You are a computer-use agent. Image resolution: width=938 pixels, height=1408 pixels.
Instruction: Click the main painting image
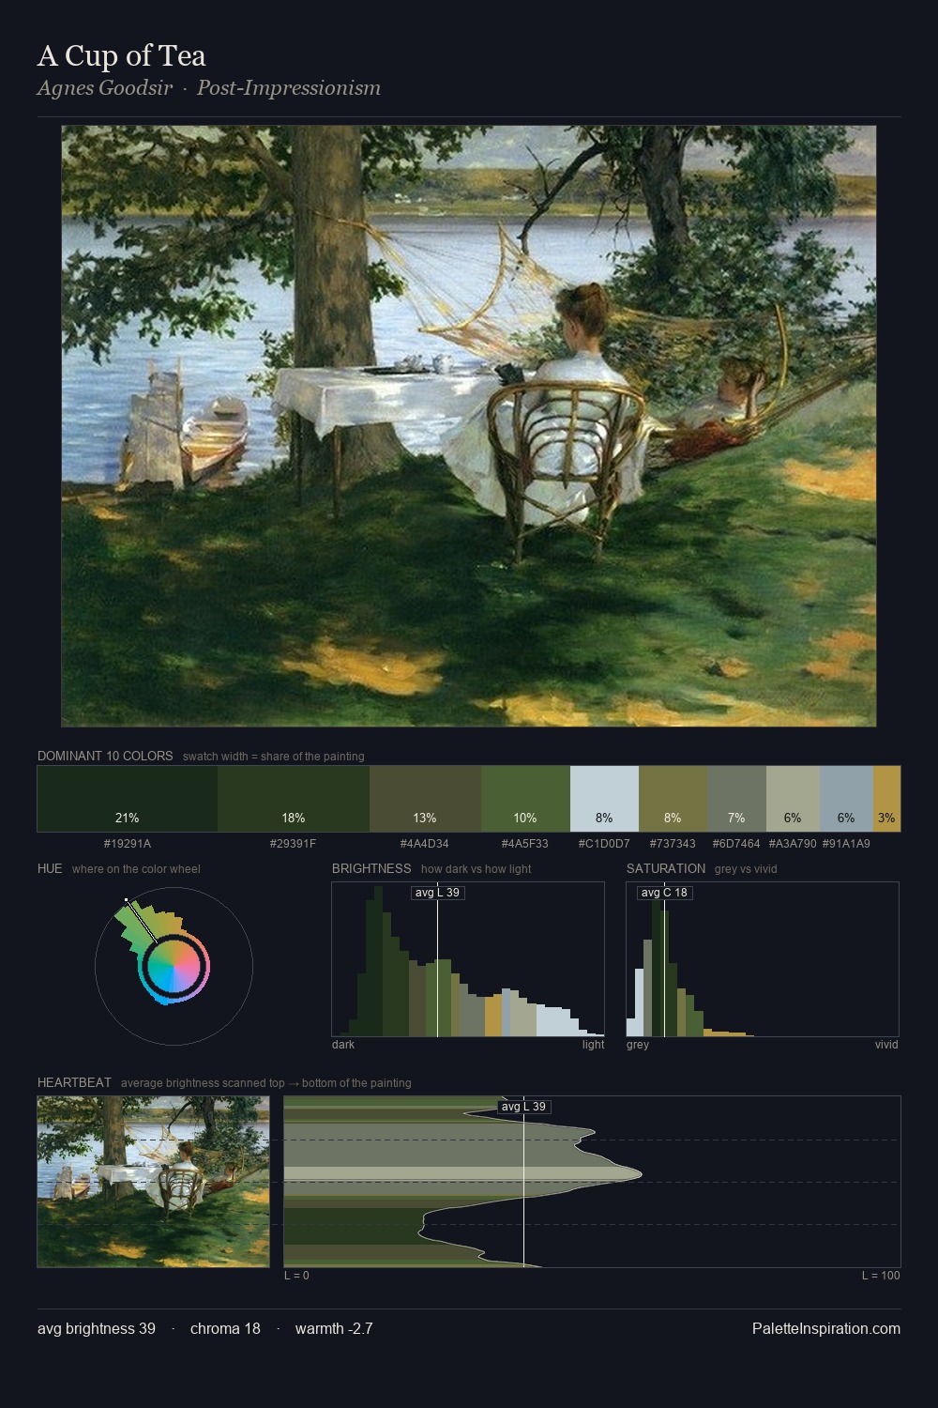coord(469,426)
